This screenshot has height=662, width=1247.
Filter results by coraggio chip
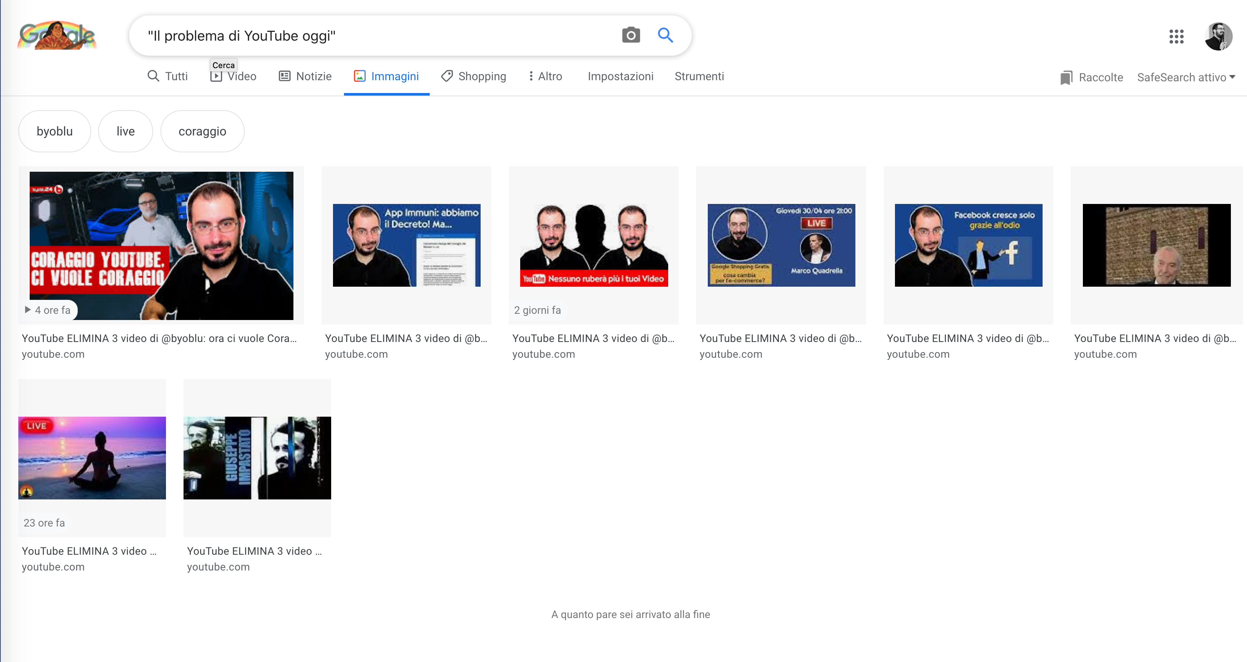[202, 131]
